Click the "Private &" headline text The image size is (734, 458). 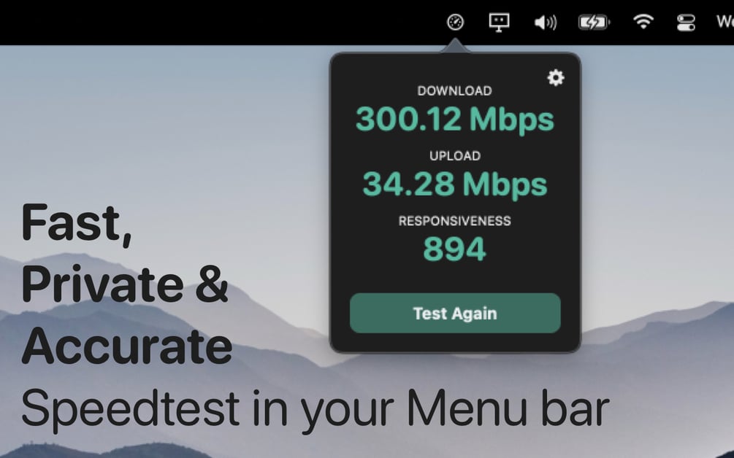pyautogui.click(x=124, y=284)
